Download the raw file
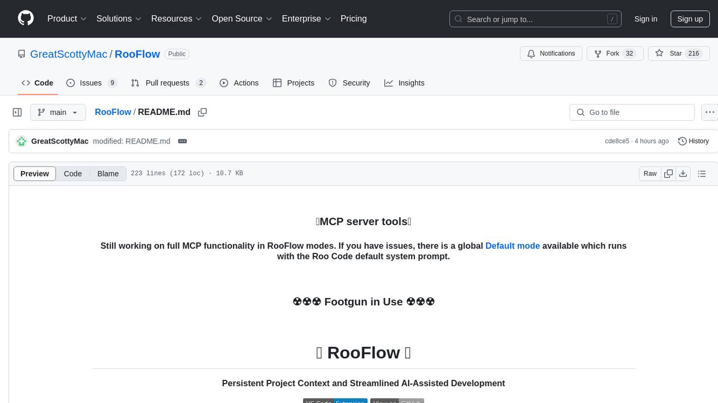This screenshot has height=403, width=718. (683, 174)
